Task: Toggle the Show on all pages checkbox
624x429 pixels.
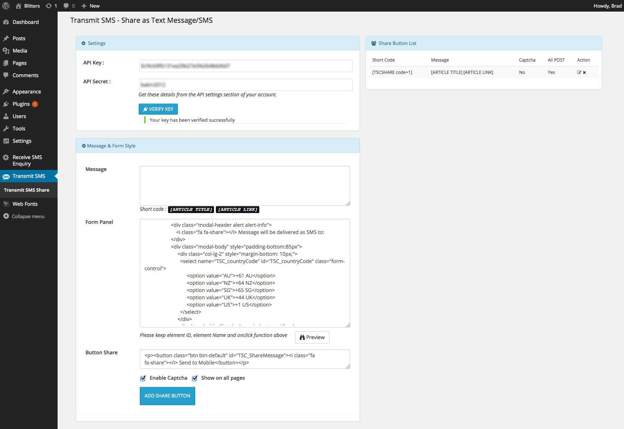Action: 195,378
